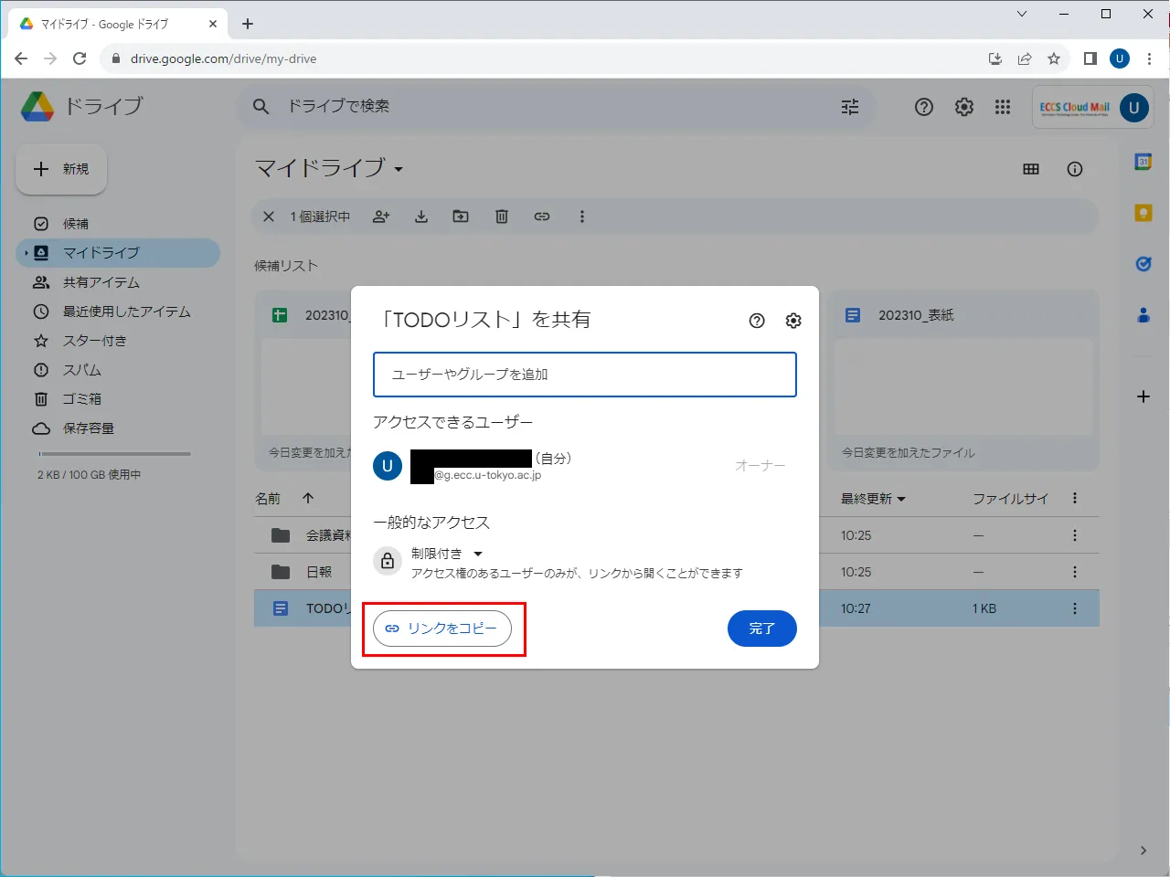This screenshot has height=877, width=1170.
Task: Click the trash icon in selection toolbar
Action: point(502,217)
